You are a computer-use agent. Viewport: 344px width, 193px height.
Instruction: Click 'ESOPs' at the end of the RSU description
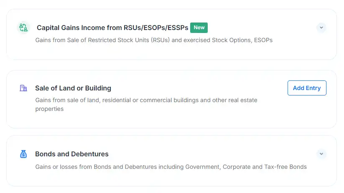click(263, 40)
